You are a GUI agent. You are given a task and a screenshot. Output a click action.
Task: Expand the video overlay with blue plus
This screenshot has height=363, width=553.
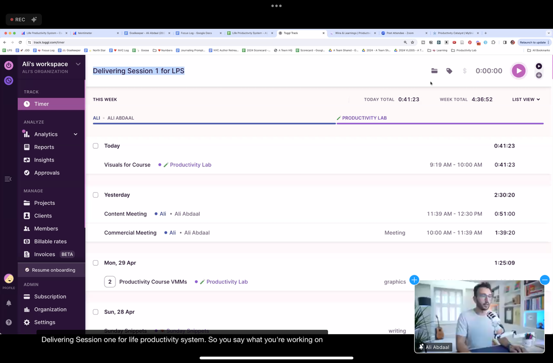pos(414,280)
